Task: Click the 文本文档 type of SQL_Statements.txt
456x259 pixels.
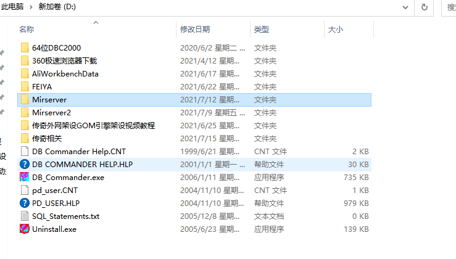Action: click(x=268, y=216)
